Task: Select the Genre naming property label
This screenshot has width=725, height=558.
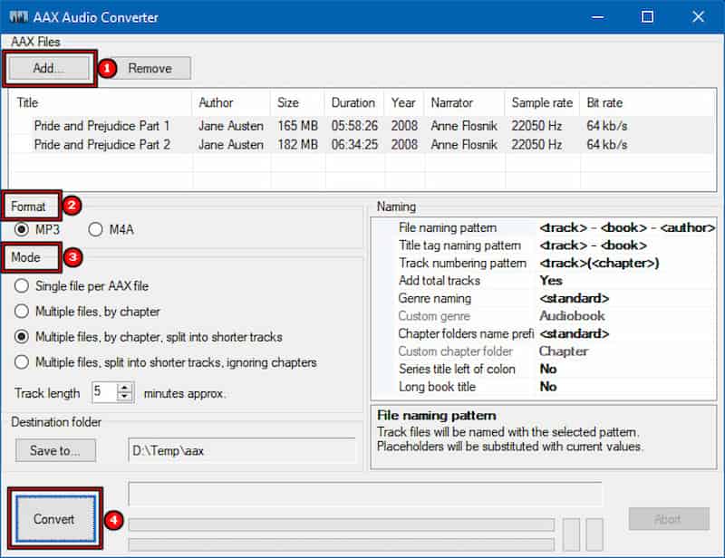Action: (435, 298)
